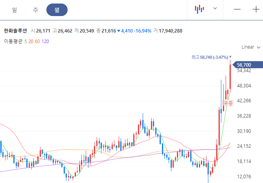Click the 30,190 price axis label
The image size is (263, 183).
[x=244, y=131]
